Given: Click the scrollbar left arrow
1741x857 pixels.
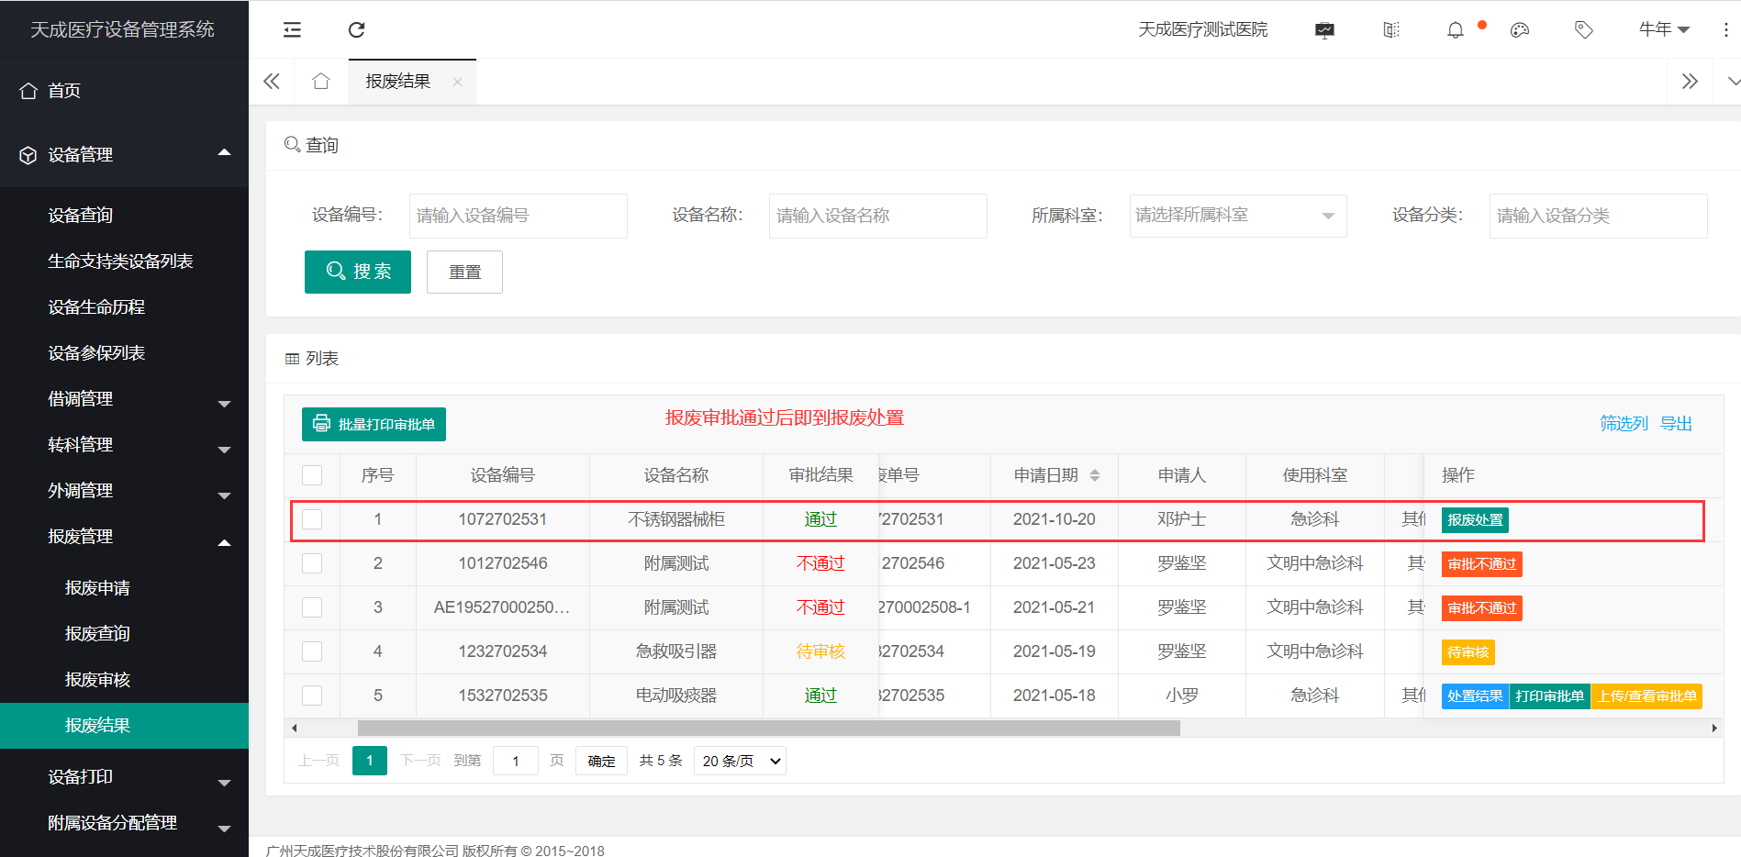Looking at the screenshot, I should (x=294, y=728).
